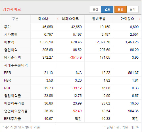The image size is (142, 132).
Task: Click operating profit value 207.69
Action: 105,50
